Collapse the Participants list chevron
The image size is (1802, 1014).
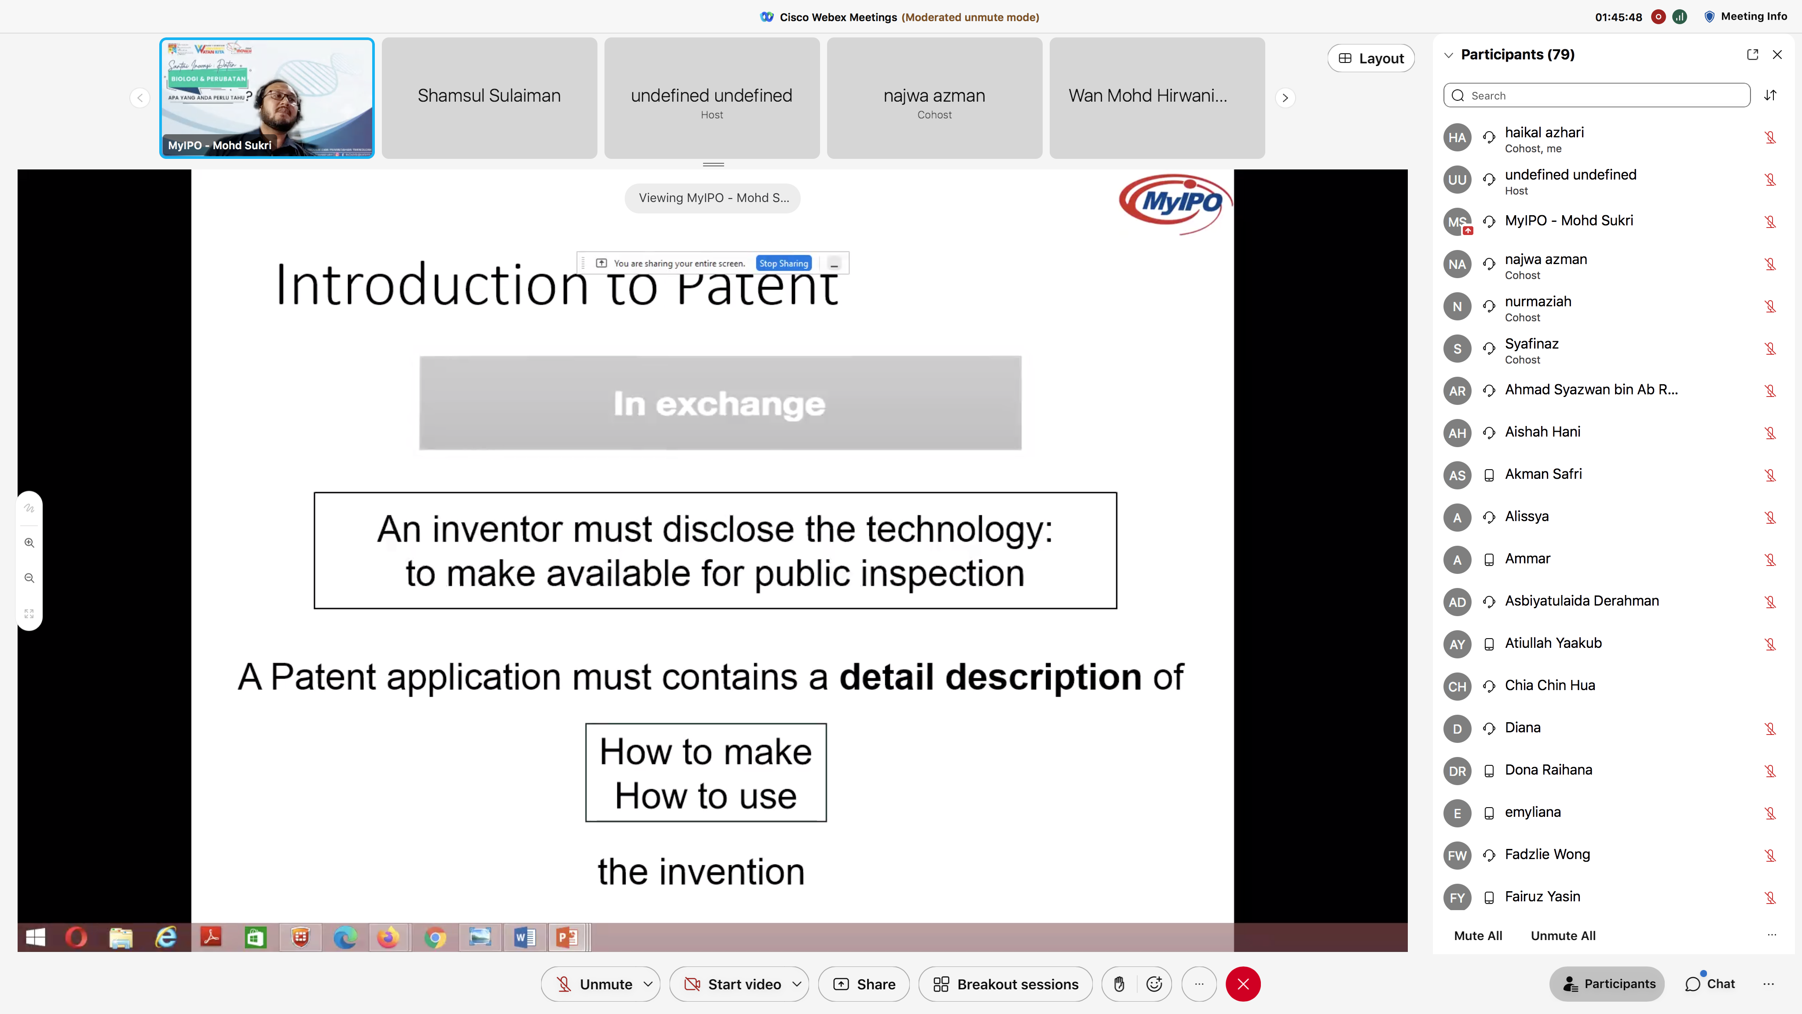1449,55
